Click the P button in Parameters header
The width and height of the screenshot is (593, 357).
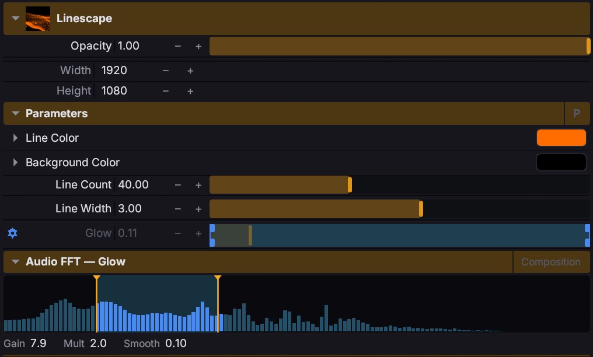pyautogui.click(x=577, y=113)
